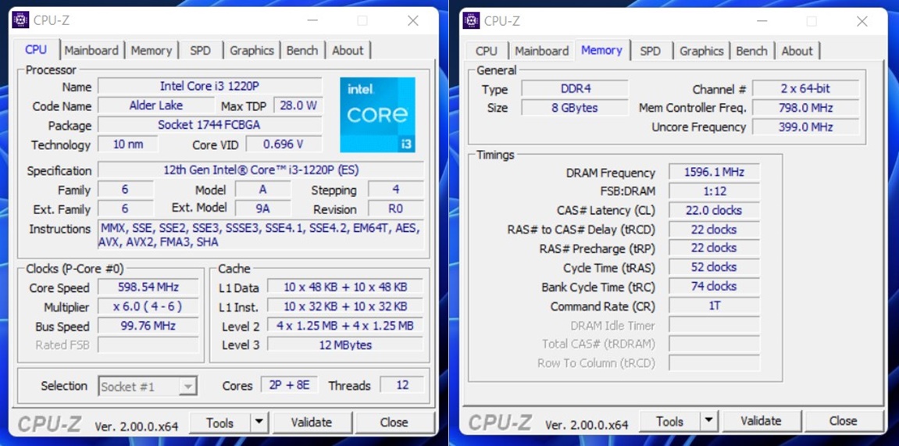The image size is (899, 446).
Task: Open the Socket #1 selection combo box
Action: [148, 387]
